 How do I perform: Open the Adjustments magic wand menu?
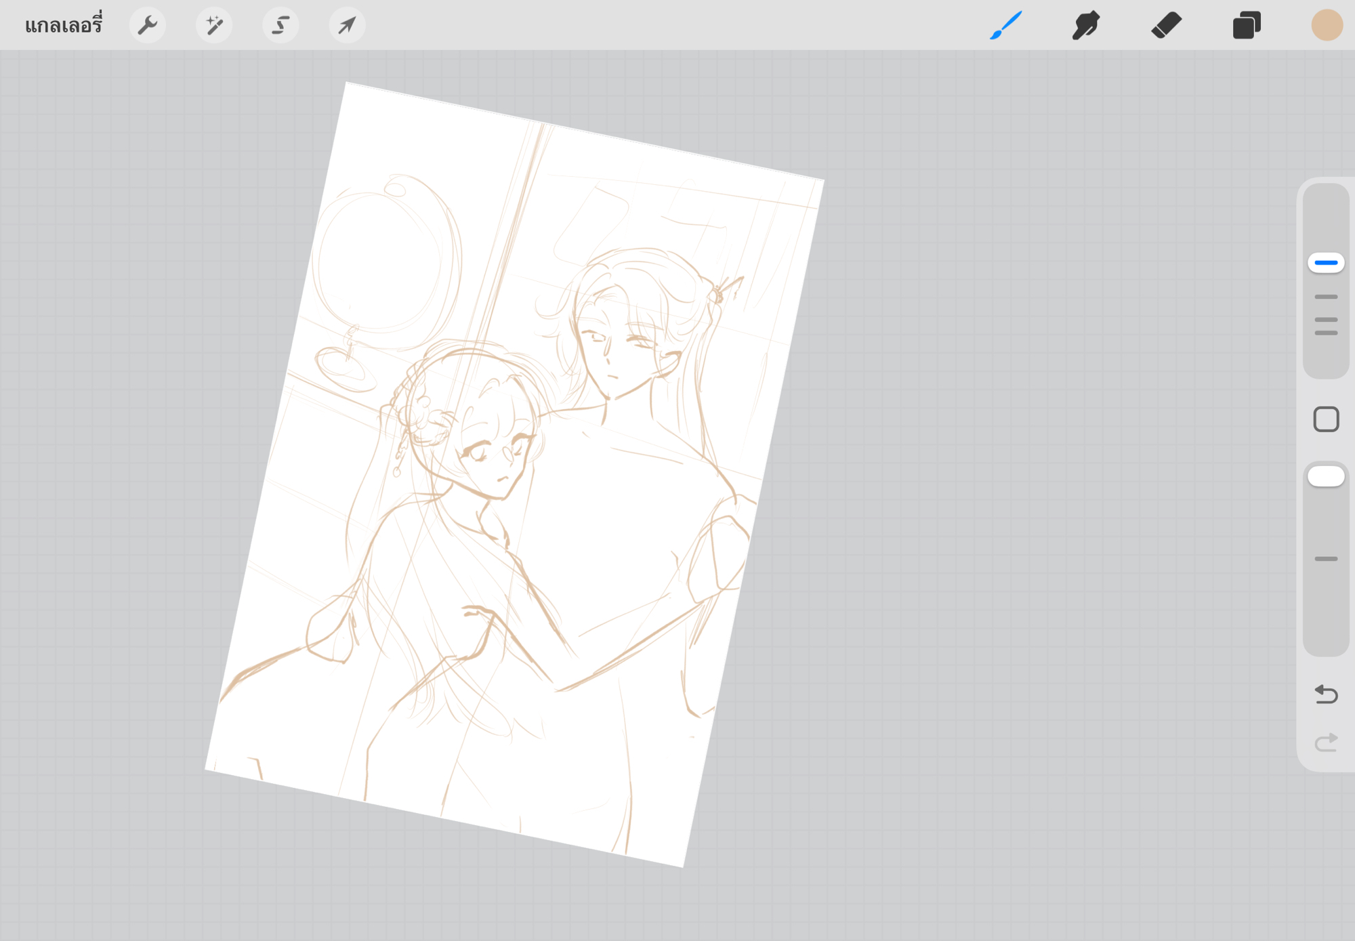pyautogui.click(x=214, y=26)
